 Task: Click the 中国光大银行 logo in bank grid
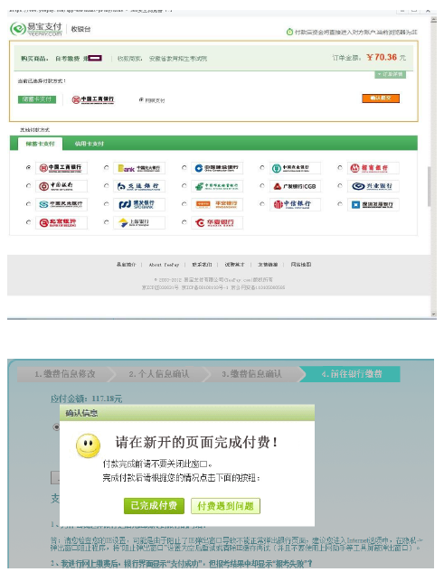point(139,168)
